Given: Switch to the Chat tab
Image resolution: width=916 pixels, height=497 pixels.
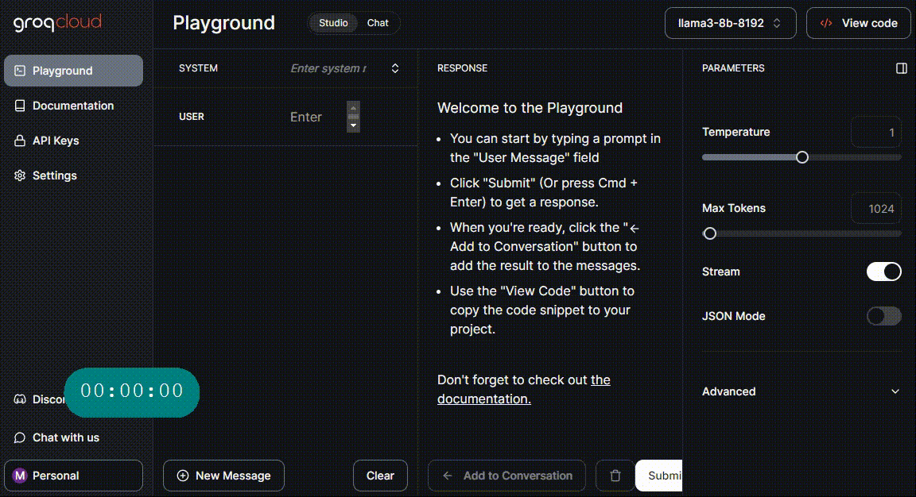Looking at the screenshot, I should (378, 23).
